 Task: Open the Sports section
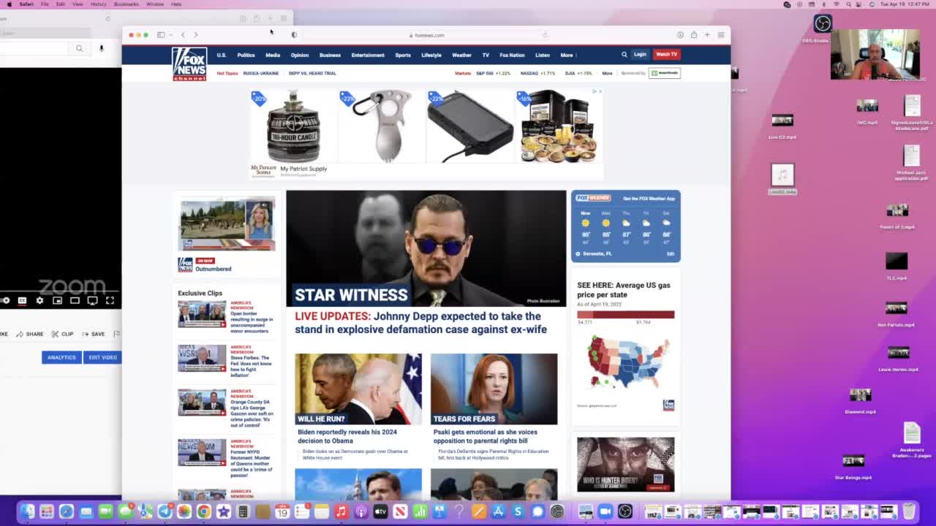403,55
